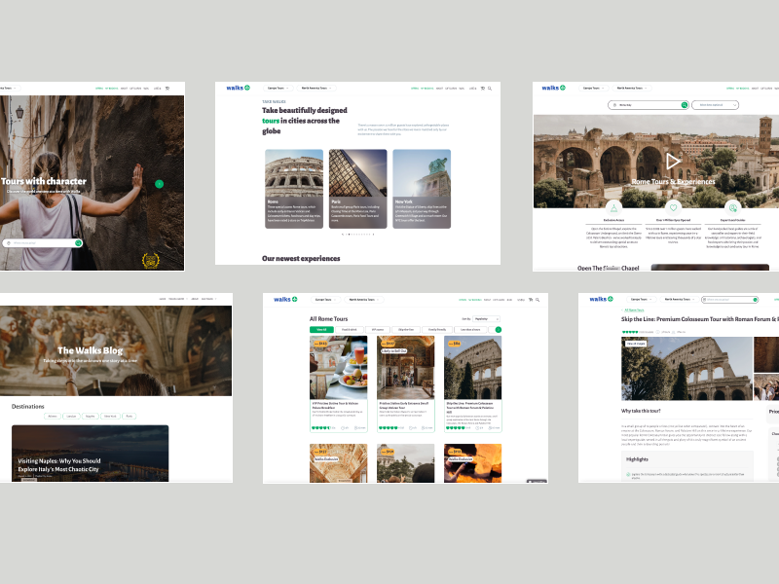Open the Sort By dropdown on All Rome Tours
Image resolution: width=779 pixels, height=584 pixels.
coord(486,318)
